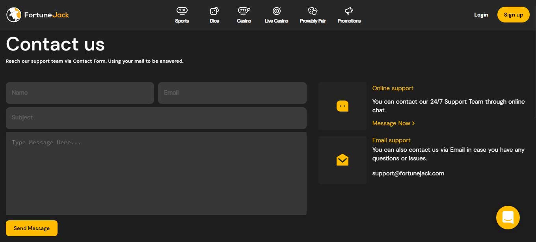Click the FortuneJack brand name text
The image size is (536, 242).
click(47, 15)
